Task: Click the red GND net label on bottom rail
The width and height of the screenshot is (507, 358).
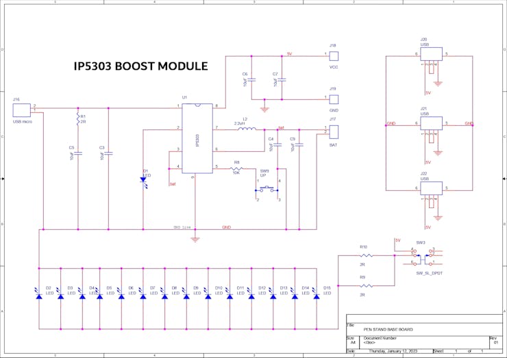Action: coord(226,227)
